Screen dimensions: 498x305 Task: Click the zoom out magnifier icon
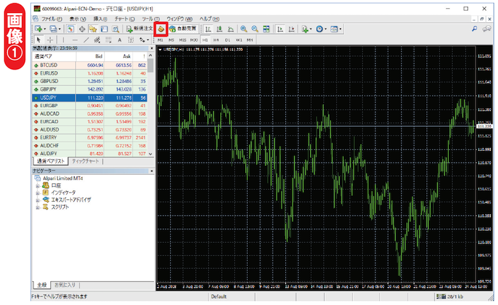255,29
